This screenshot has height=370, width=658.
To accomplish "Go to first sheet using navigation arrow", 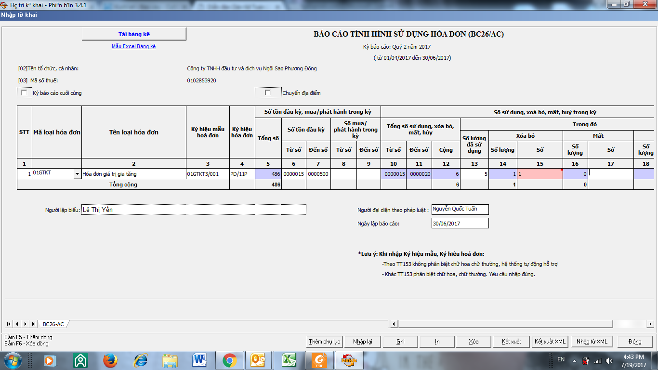I will point(9,324).
